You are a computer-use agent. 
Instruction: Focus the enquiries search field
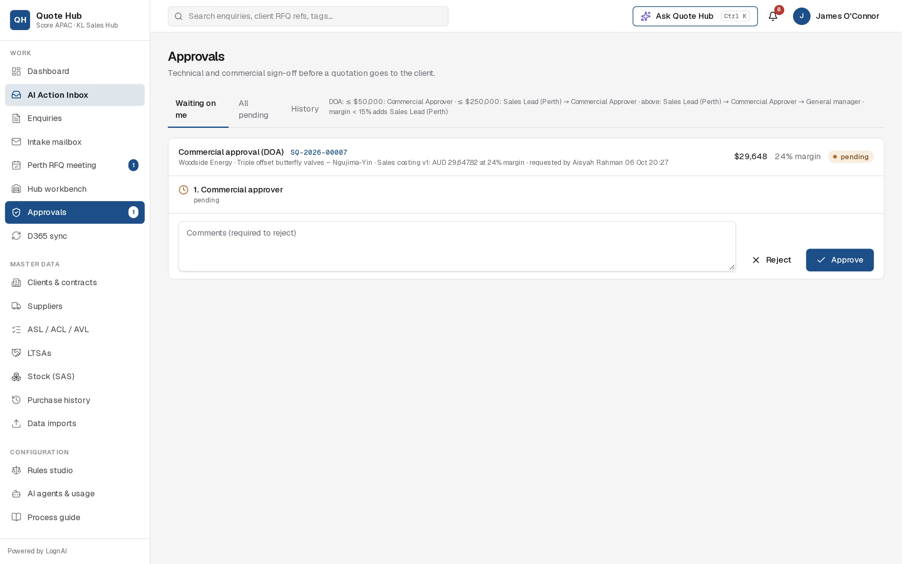point(308,16)
